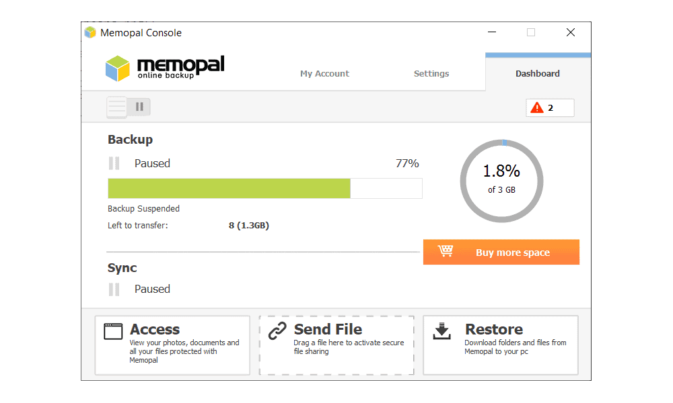Screen dimensions: 673x403
Task: Click the 1.8% storage usage ring
Action: coord(501,181)
